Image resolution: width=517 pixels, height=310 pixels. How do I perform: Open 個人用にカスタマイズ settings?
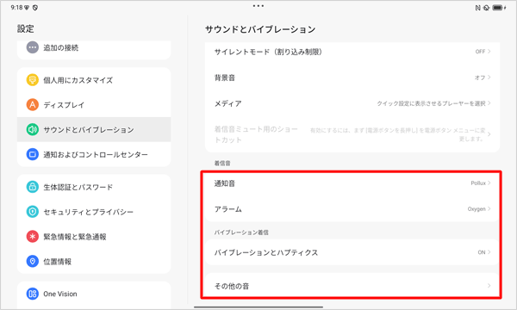94,80
